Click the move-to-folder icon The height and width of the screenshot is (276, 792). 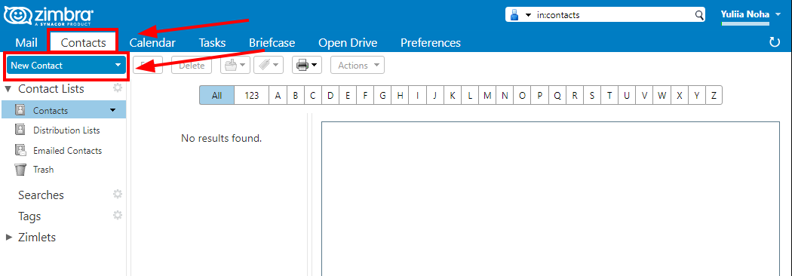(x=230, y=66)
